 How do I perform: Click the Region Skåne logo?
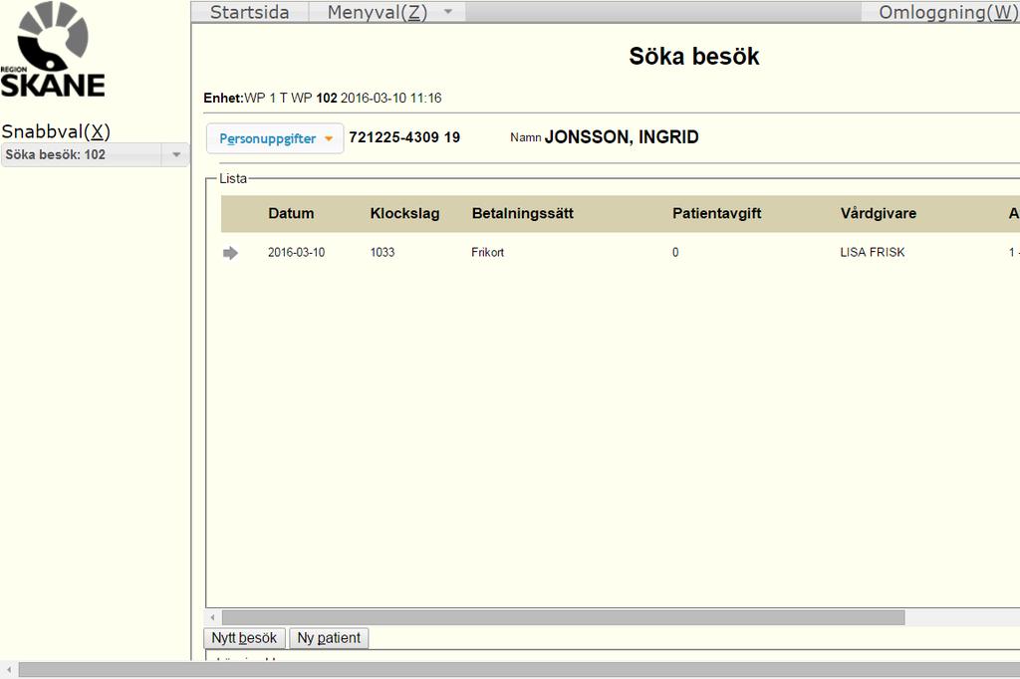click(53, 50)
